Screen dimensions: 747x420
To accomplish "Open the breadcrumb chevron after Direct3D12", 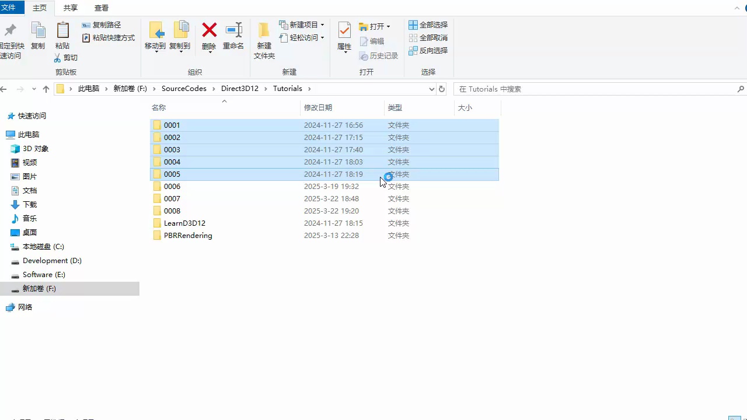I will [x=267, y=89].
